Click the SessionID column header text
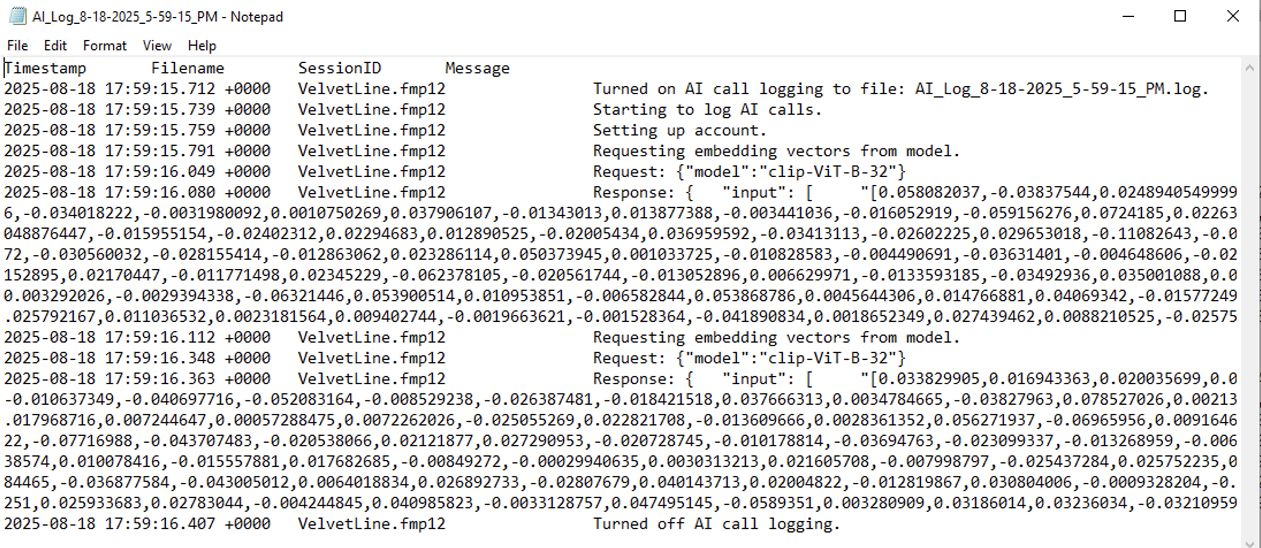1261x548 pixels. point(339,68)
